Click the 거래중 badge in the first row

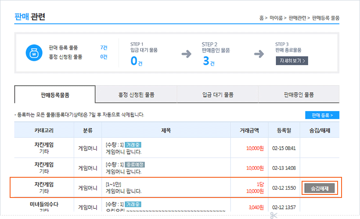[133, 144]
